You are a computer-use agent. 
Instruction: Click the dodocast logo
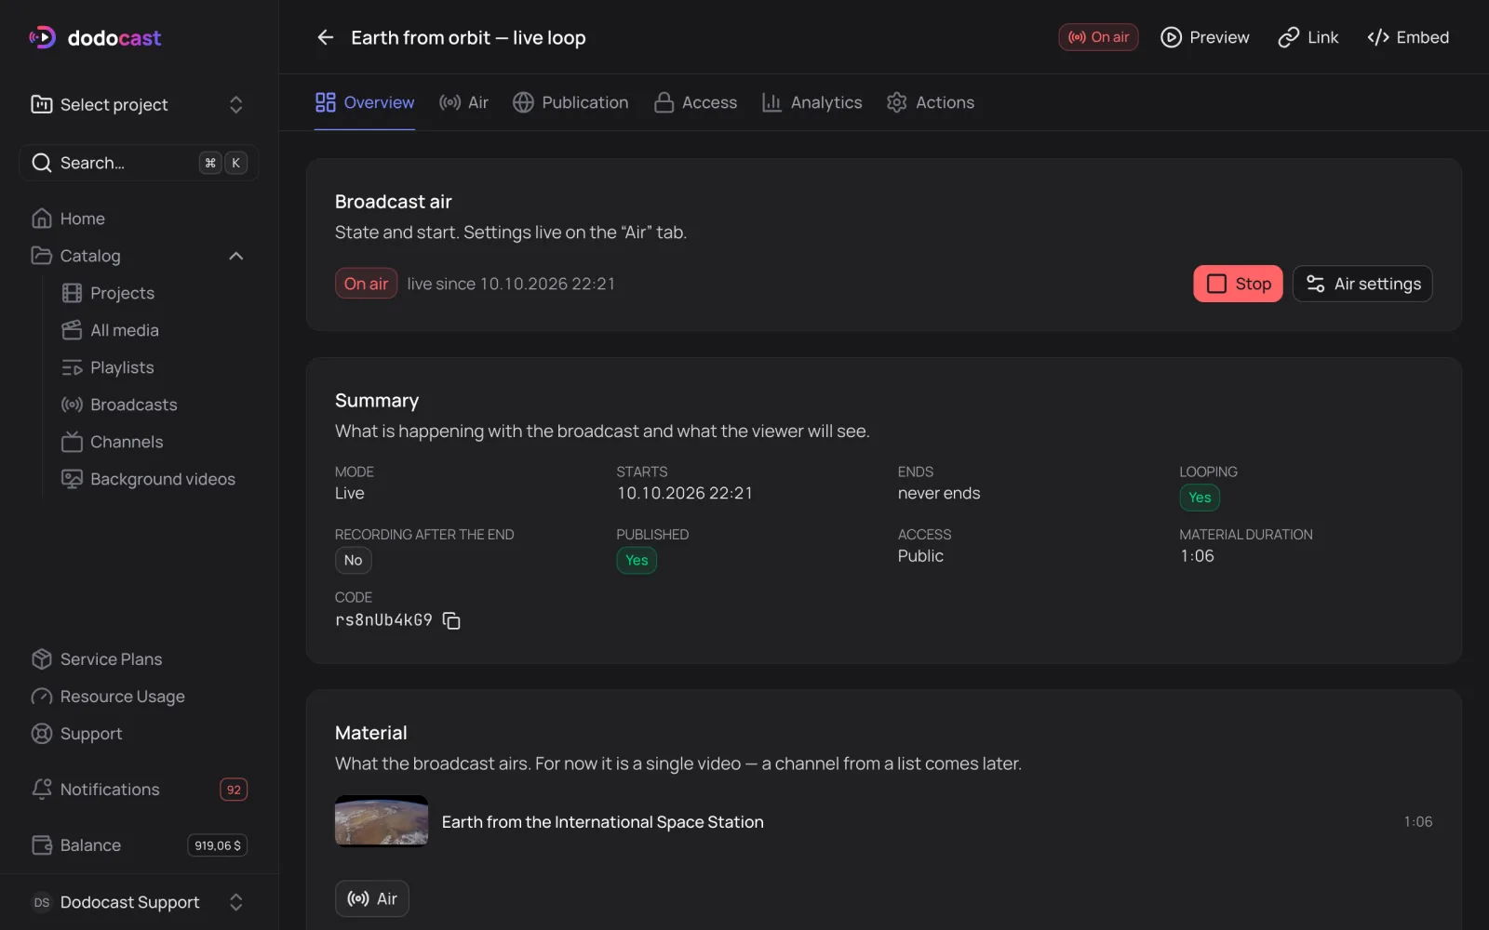pyautogui.click(x=95, y=37)
